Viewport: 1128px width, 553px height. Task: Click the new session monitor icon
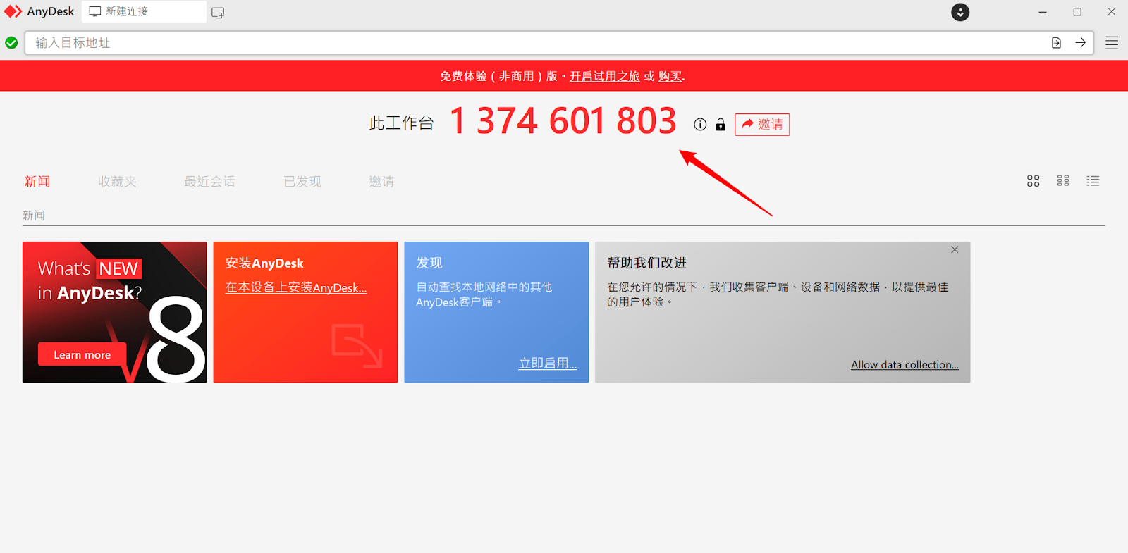click(x=218, y=13)
